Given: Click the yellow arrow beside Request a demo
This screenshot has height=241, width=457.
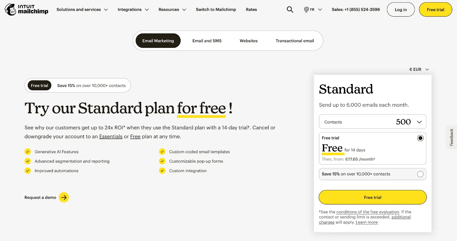Looking at the screenshot, I should click(64, 197).
